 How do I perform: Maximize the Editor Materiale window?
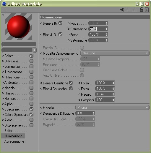(142, 4)
